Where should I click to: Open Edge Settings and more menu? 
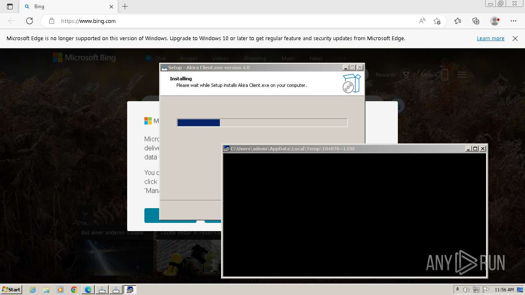coord(514,21)
